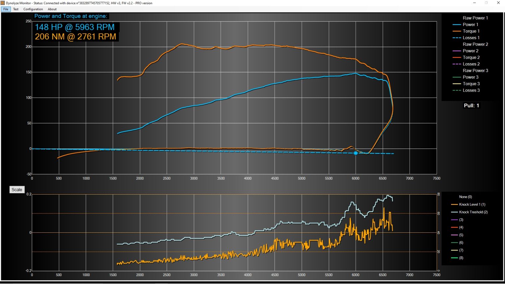Click the Torque 2 legend entry

pyautogui.click(x=471, y=57)
